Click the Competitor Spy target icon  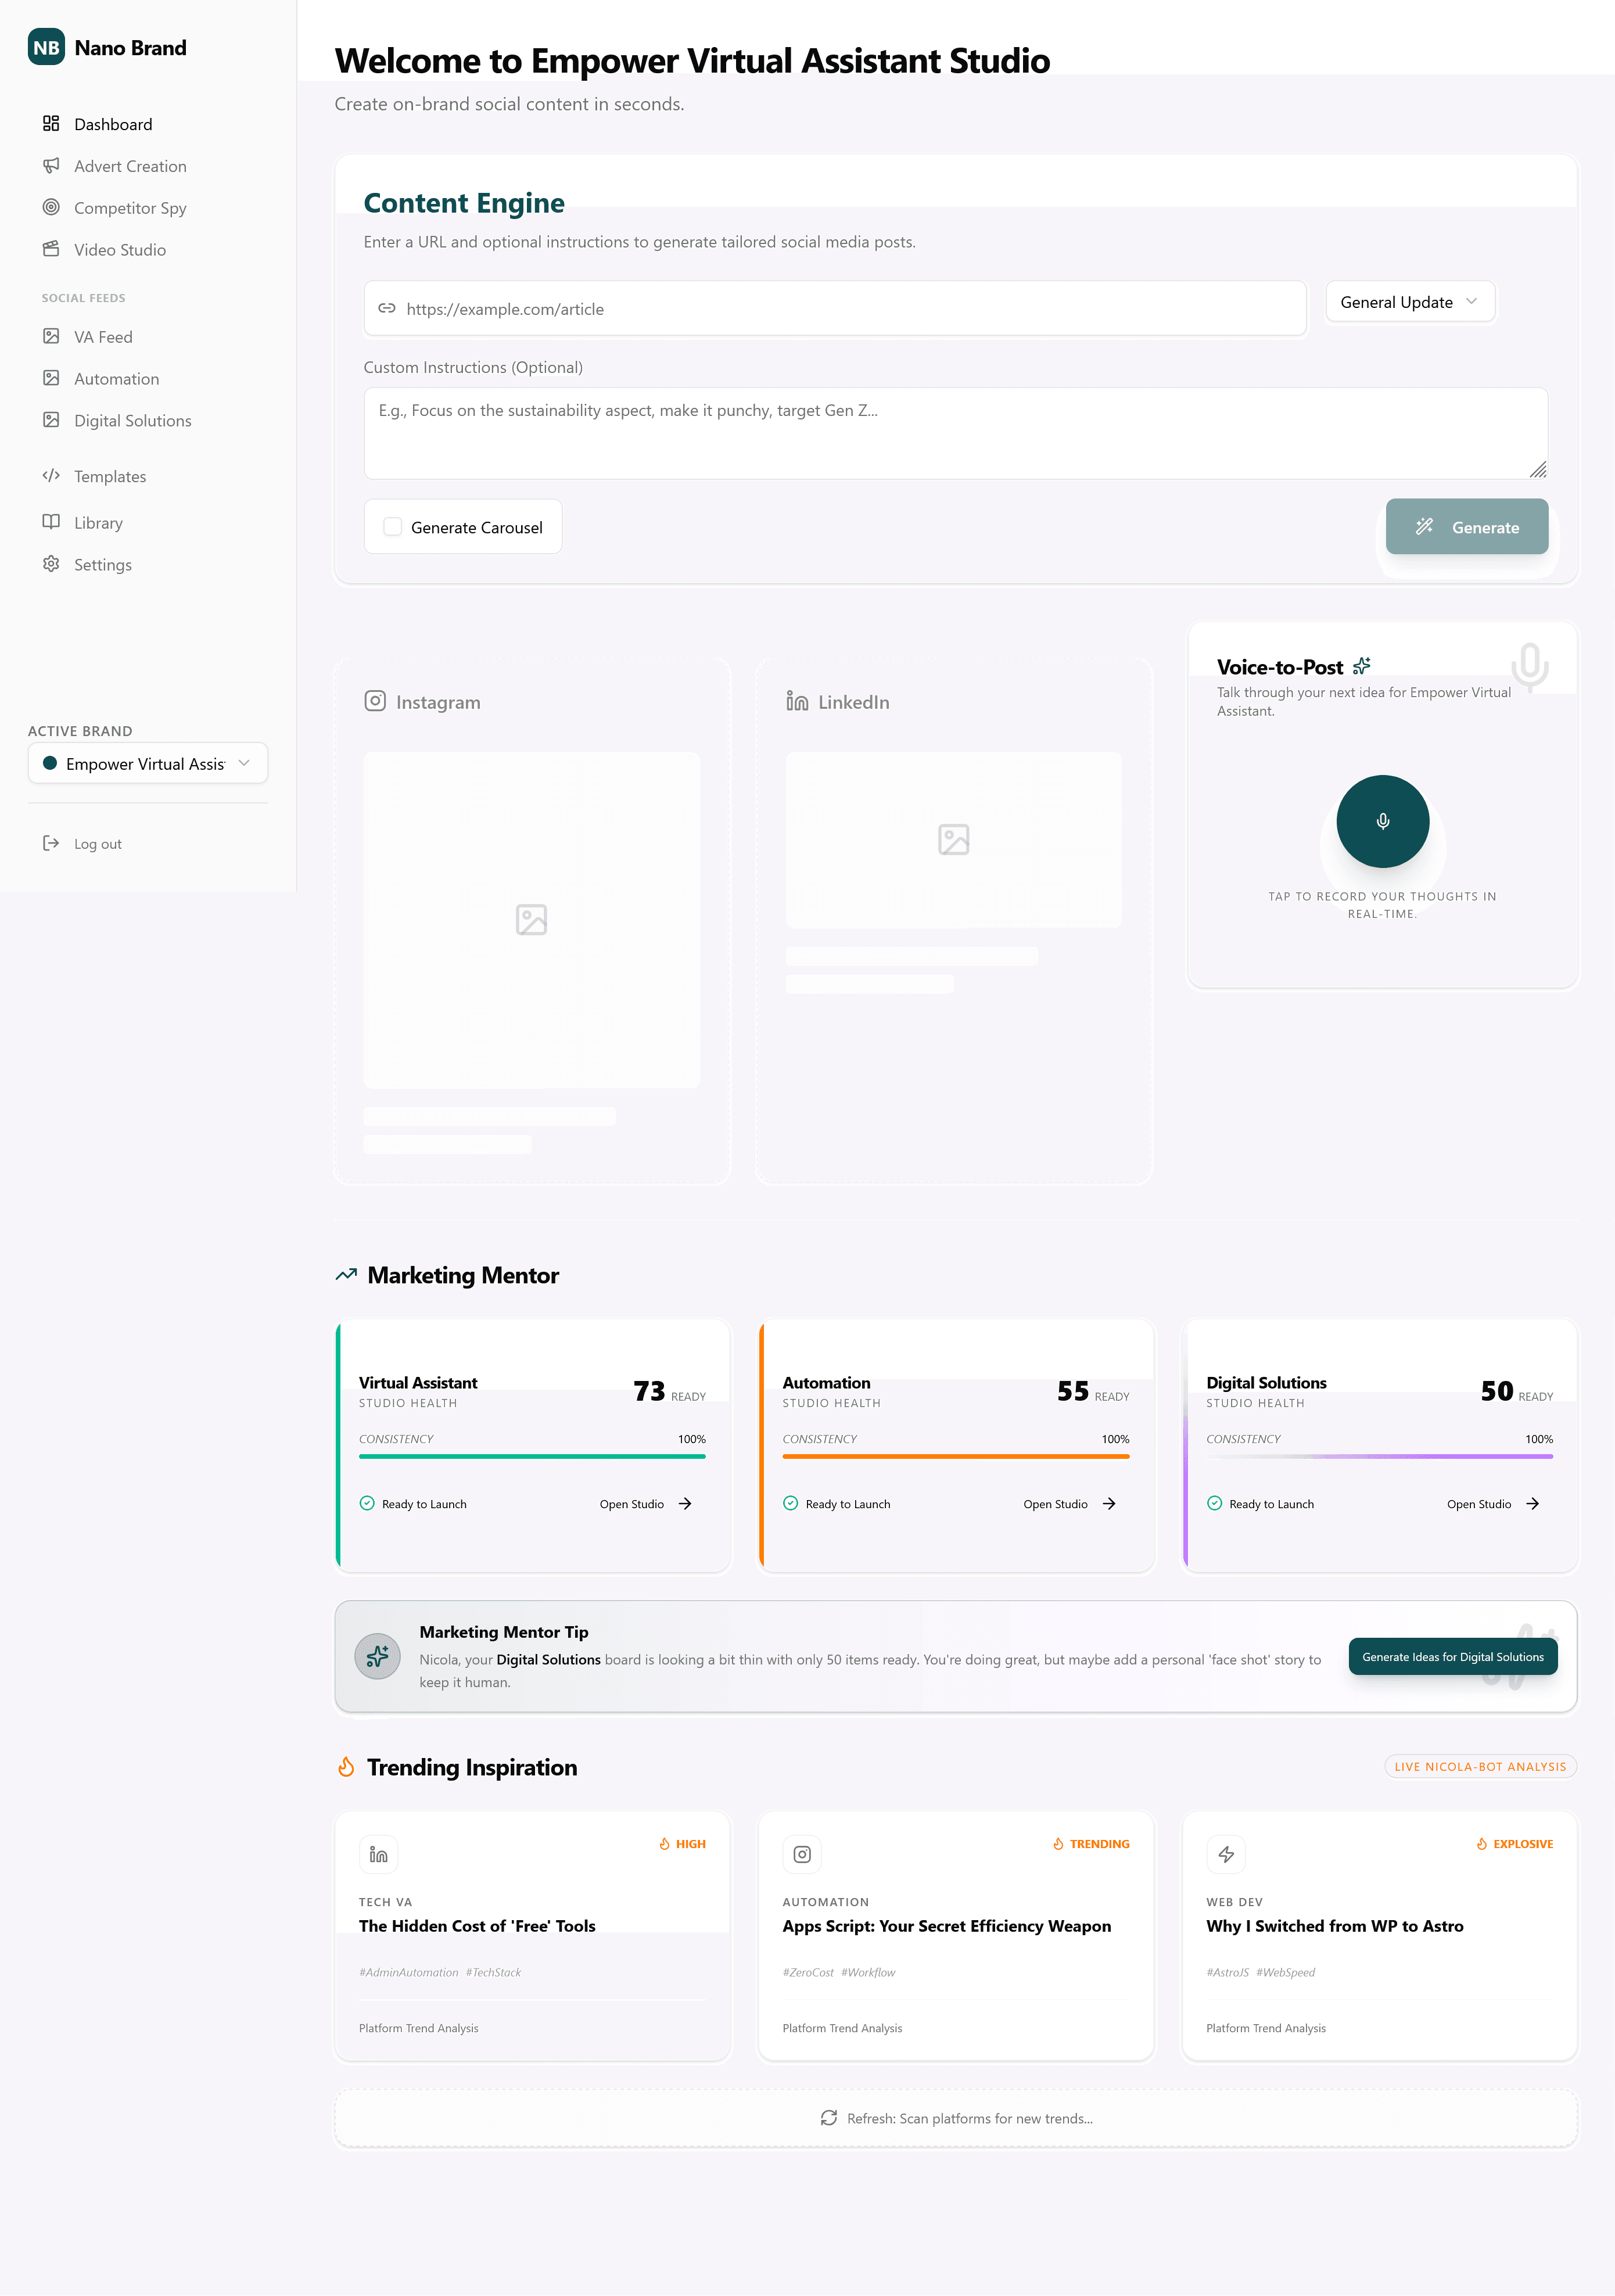pyautogui.click(x=51, y=207)
